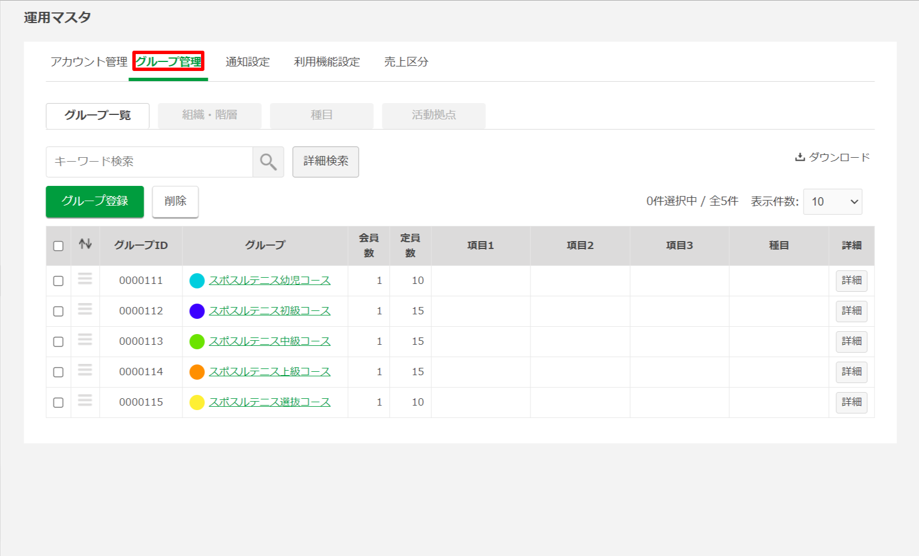Grab the drag handle for row 0000115
Image resolution: width=919 pixels, height=556 pixels.
coord(85,400)
